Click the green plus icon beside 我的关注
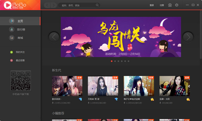The image size is (202, 121). [11, 52]
